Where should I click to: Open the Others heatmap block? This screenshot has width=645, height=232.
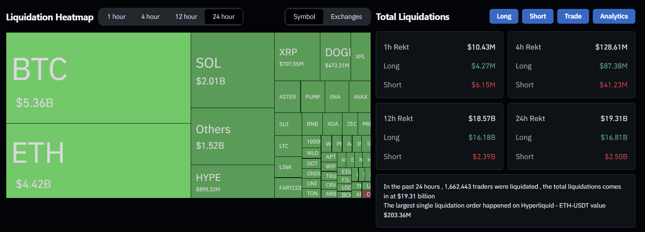click(233, 136)
